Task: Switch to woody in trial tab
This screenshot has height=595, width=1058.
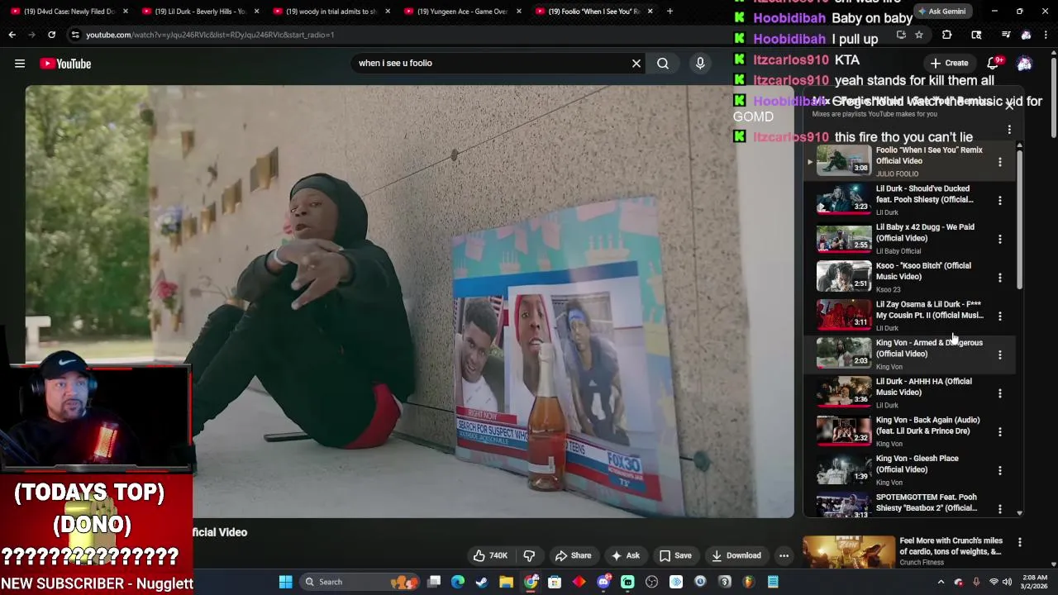Action: (x=331, y=12)
